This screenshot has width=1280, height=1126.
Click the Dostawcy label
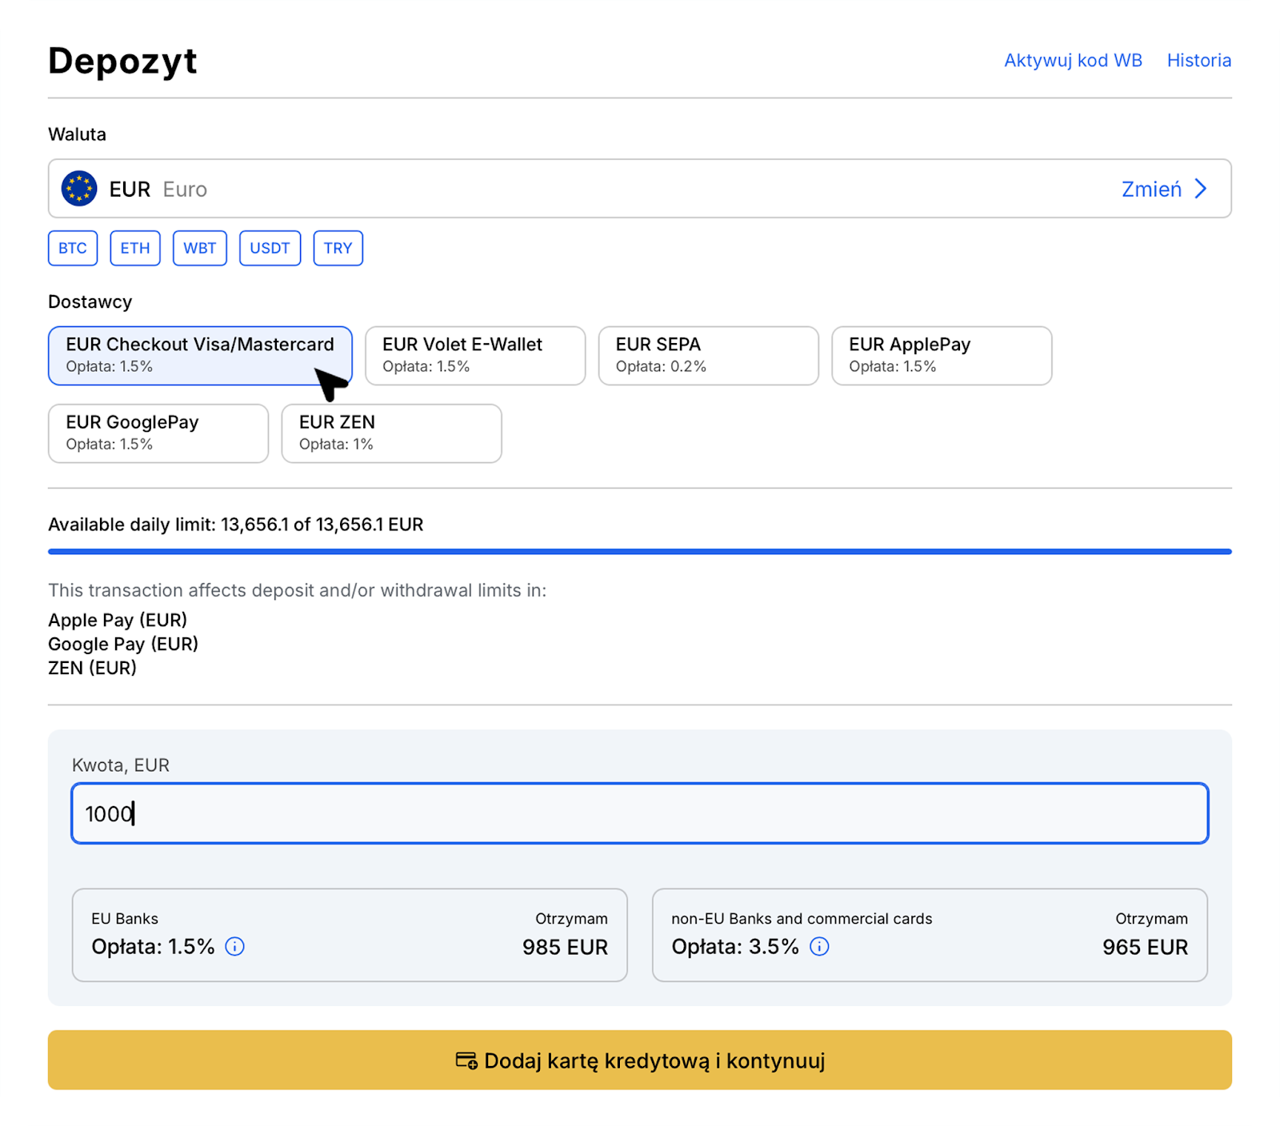pos(90,301)
